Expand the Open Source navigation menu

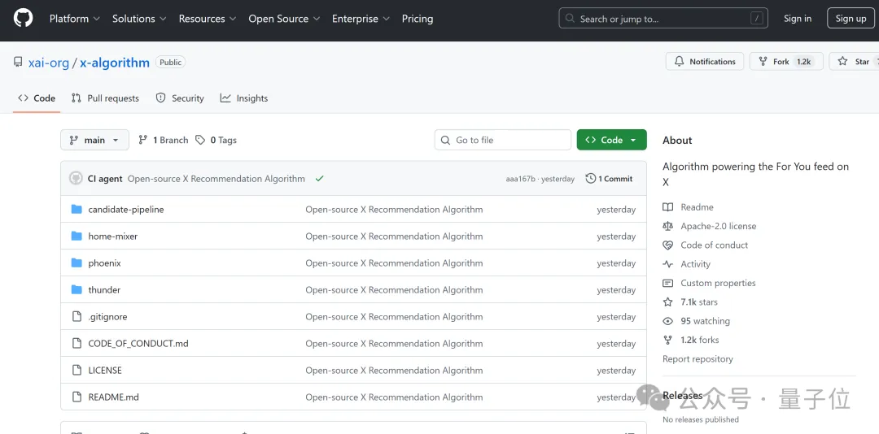(x=284, y=19)
